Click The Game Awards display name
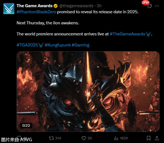This screenshot has height=143, width=164. pos(35,6)
